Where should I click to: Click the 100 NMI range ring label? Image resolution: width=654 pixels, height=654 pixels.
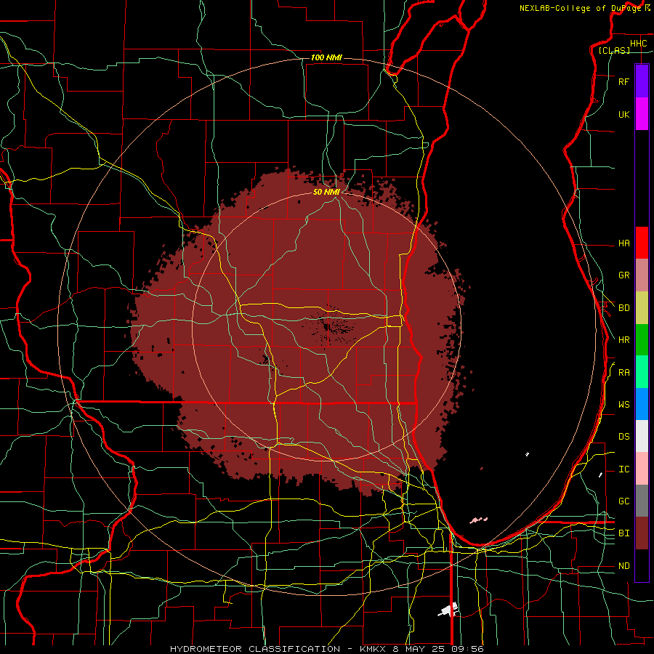(x=326, y=57)
